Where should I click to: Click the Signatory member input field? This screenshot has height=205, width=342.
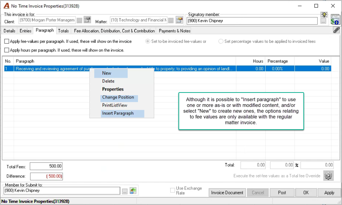(252, 21)
